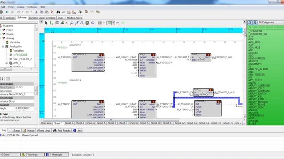Switch to the Dynamic Data Recorders tab
Viewport: 284px width, 159px height.
pyautogui.click(x=42, y=18)
